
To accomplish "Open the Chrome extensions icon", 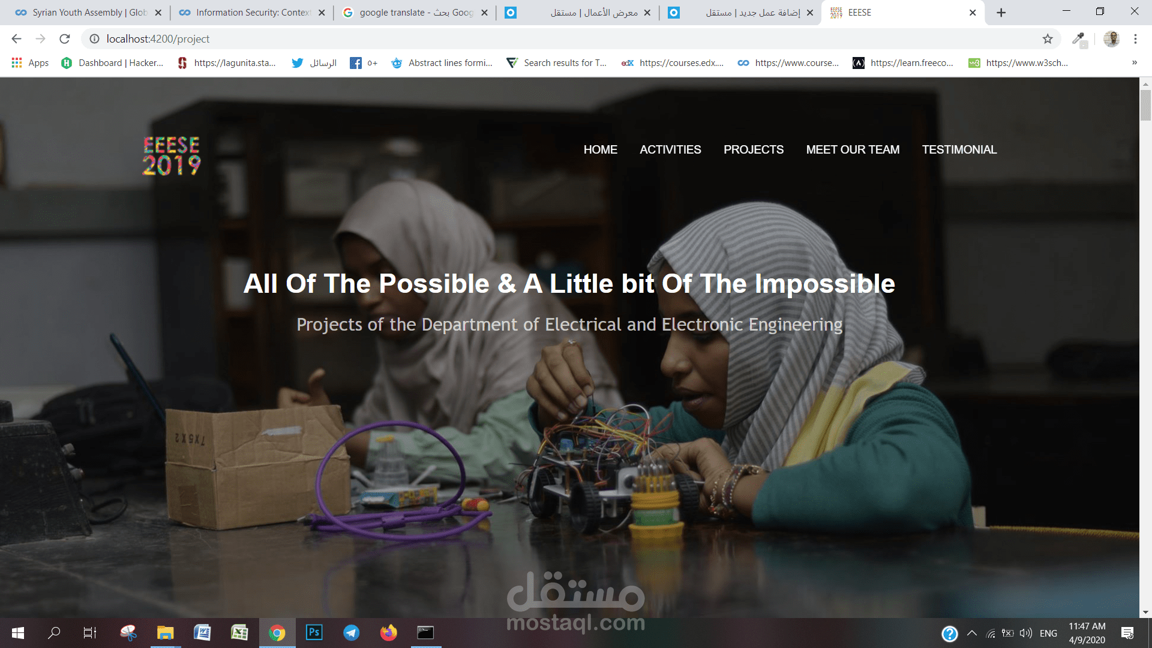I will click(1079, 39).
